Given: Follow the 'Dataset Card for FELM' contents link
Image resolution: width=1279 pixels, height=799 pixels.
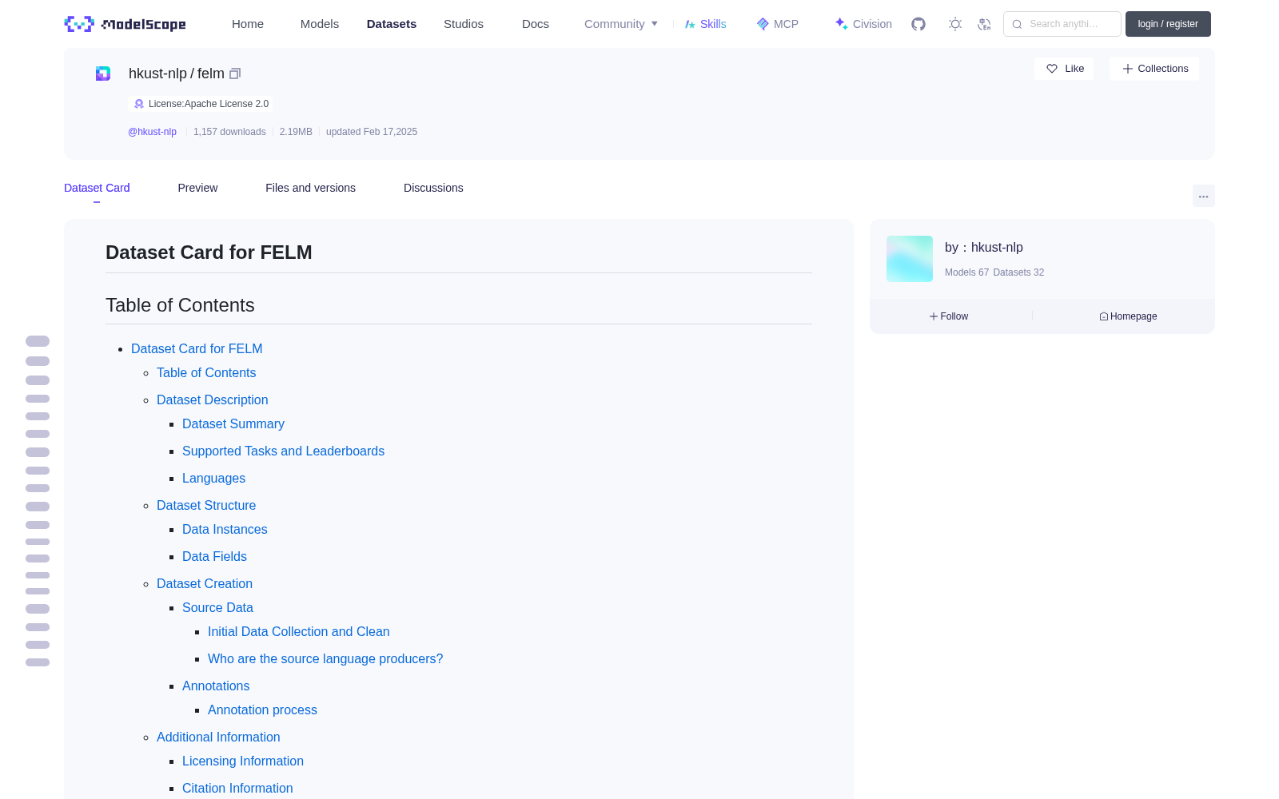Looking at the screenshot, I should (x=197, y=348).
